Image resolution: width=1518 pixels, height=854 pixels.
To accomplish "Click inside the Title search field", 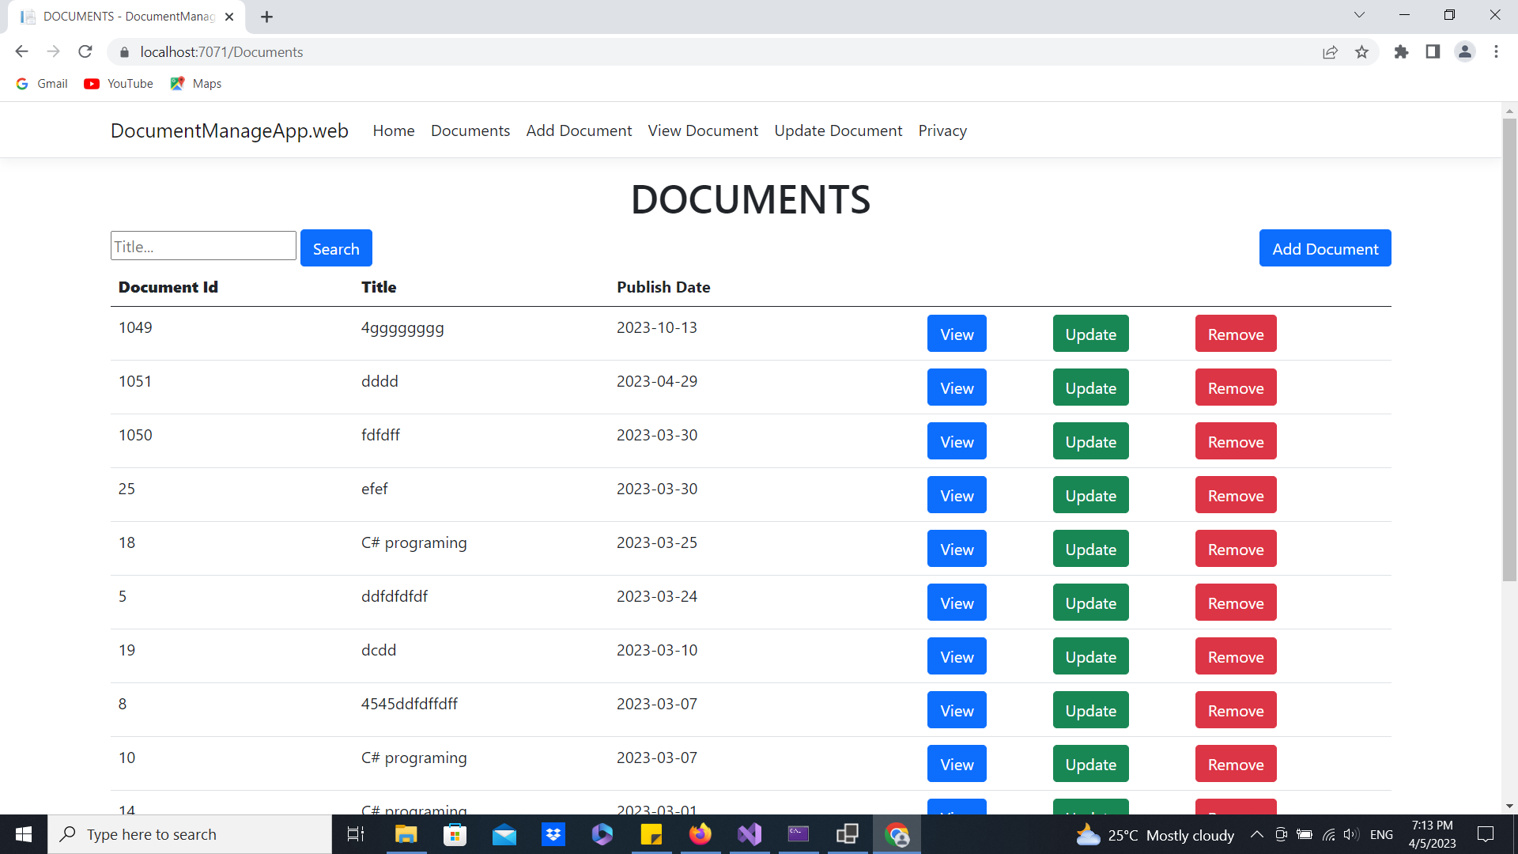I will [x=203, y=246].
